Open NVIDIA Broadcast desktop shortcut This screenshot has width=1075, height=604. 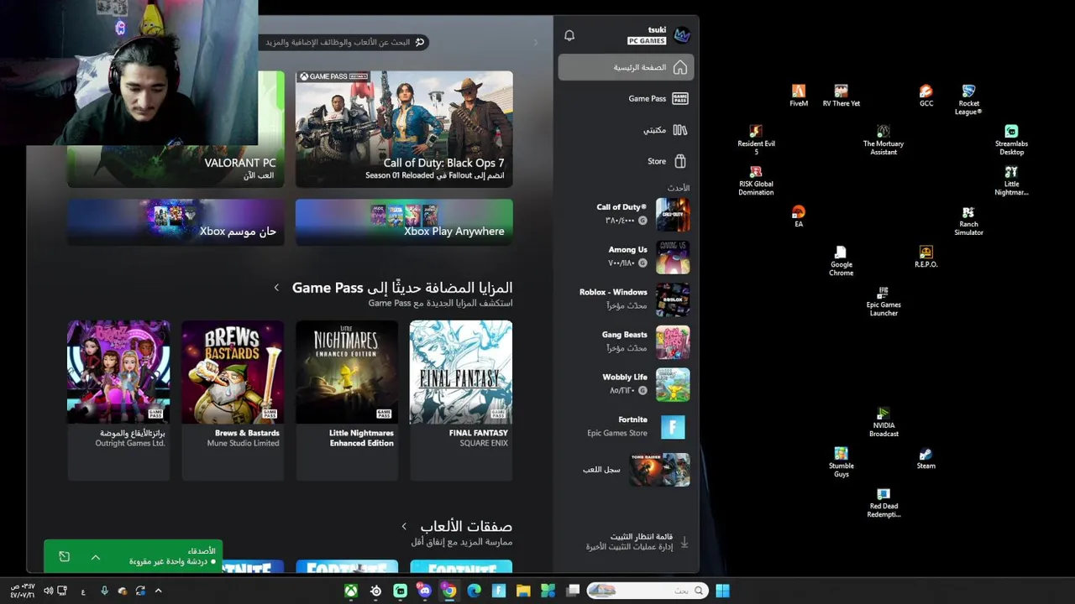point(884,422)
